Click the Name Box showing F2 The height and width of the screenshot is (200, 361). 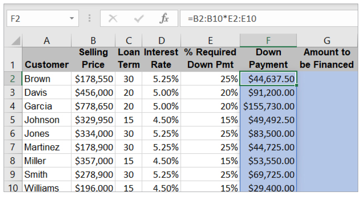pos(36,19)
